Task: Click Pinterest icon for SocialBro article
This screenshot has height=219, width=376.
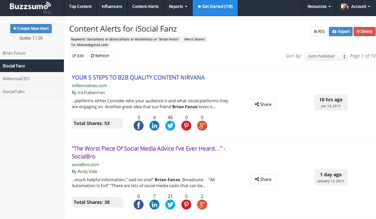Action: coord(186,205)
